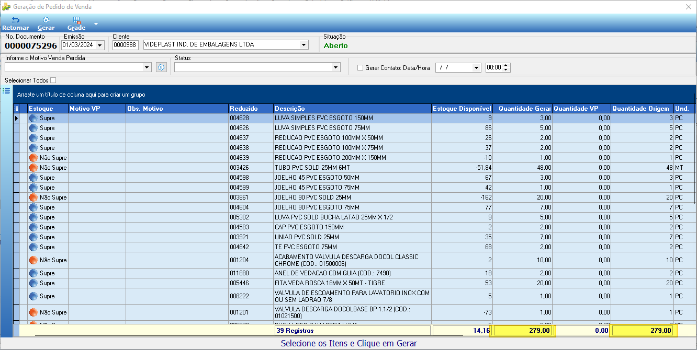Click the Estoque Disponível column header
The image size is (697, 350).
click(x=462, y=108)
